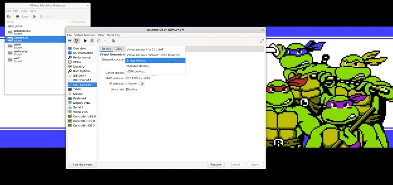
Task: Select CPUs in the hardware list
Action: 82,62
